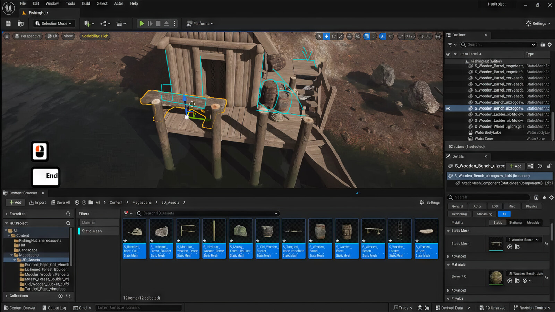Click the Outliner filter funnel icon
The image size is (555, 312).
451,44
